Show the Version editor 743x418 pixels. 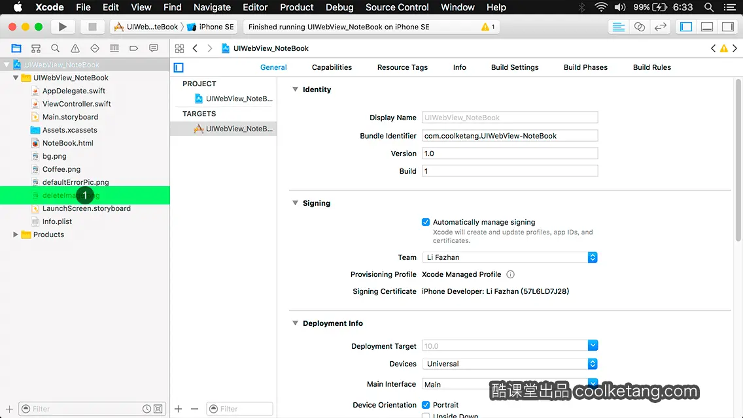point(660,27)
